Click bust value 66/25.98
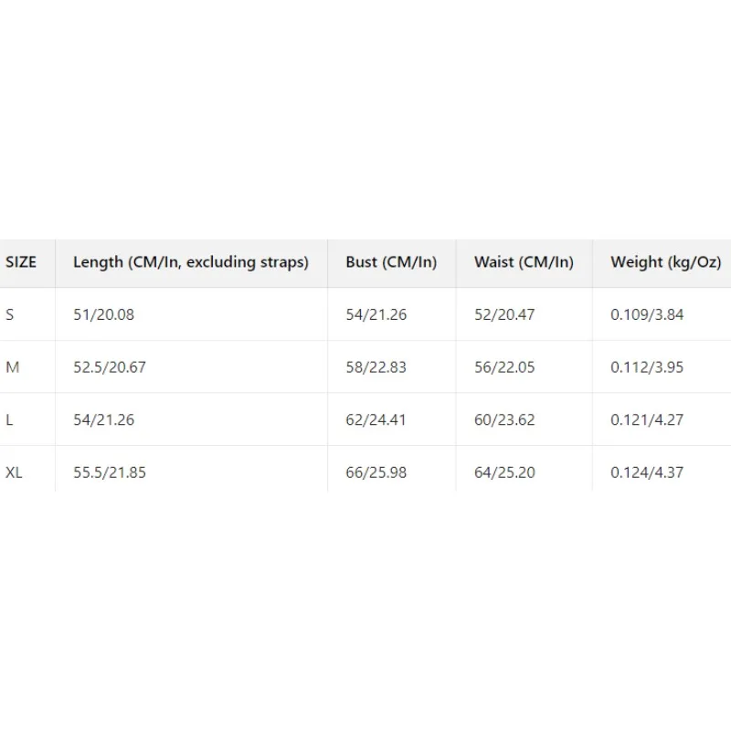 [x=376, y=472]
